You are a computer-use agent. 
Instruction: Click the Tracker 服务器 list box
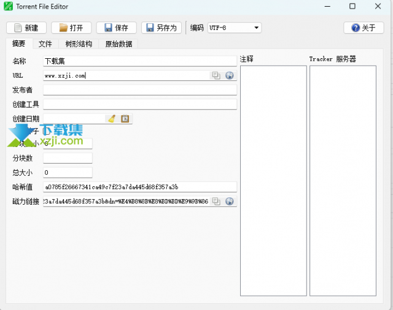point(343,180)
